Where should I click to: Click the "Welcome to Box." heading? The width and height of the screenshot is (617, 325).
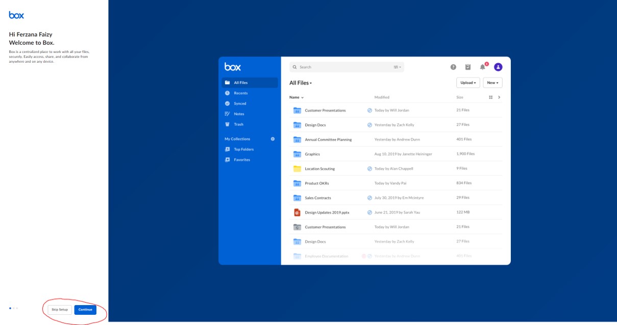tap(32, 43)
